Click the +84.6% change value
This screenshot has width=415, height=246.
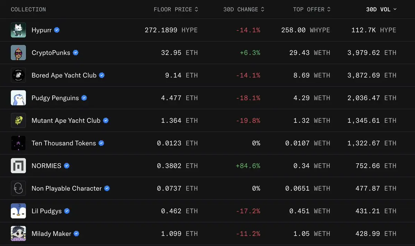[248, 166]
